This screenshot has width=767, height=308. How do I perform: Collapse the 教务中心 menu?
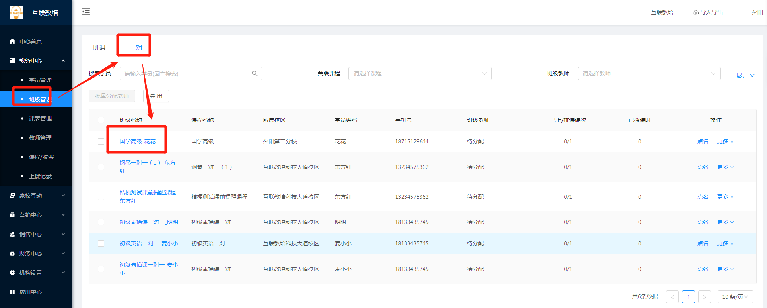pyautogui.click(x=63, y=61)
